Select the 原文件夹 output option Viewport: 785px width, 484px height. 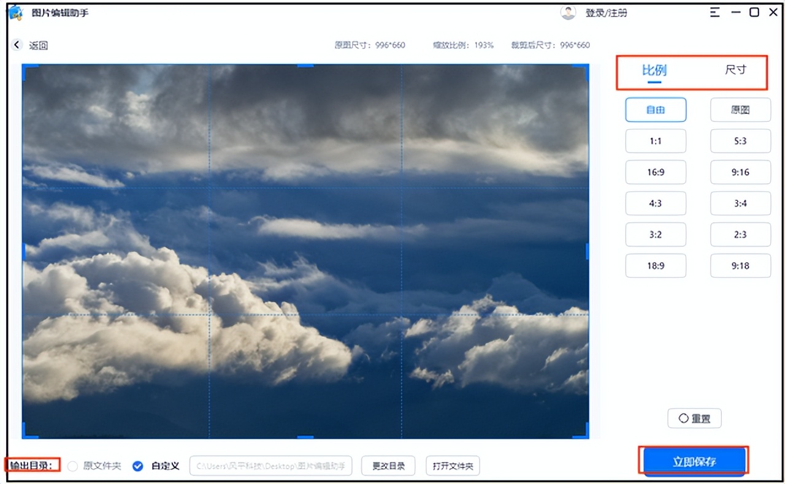[95, 466]
